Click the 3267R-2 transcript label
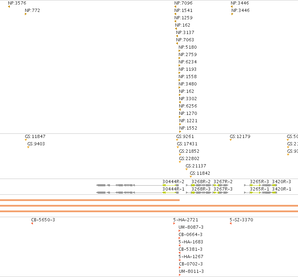This screenshot has height=277, width=298. tap(223, 182)
